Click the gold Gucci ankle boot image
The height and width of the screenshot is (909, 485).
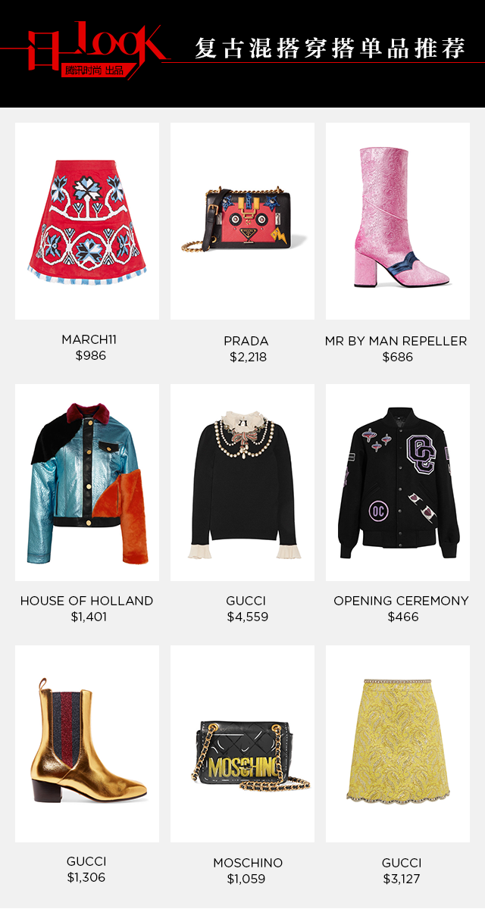point(87,744)
